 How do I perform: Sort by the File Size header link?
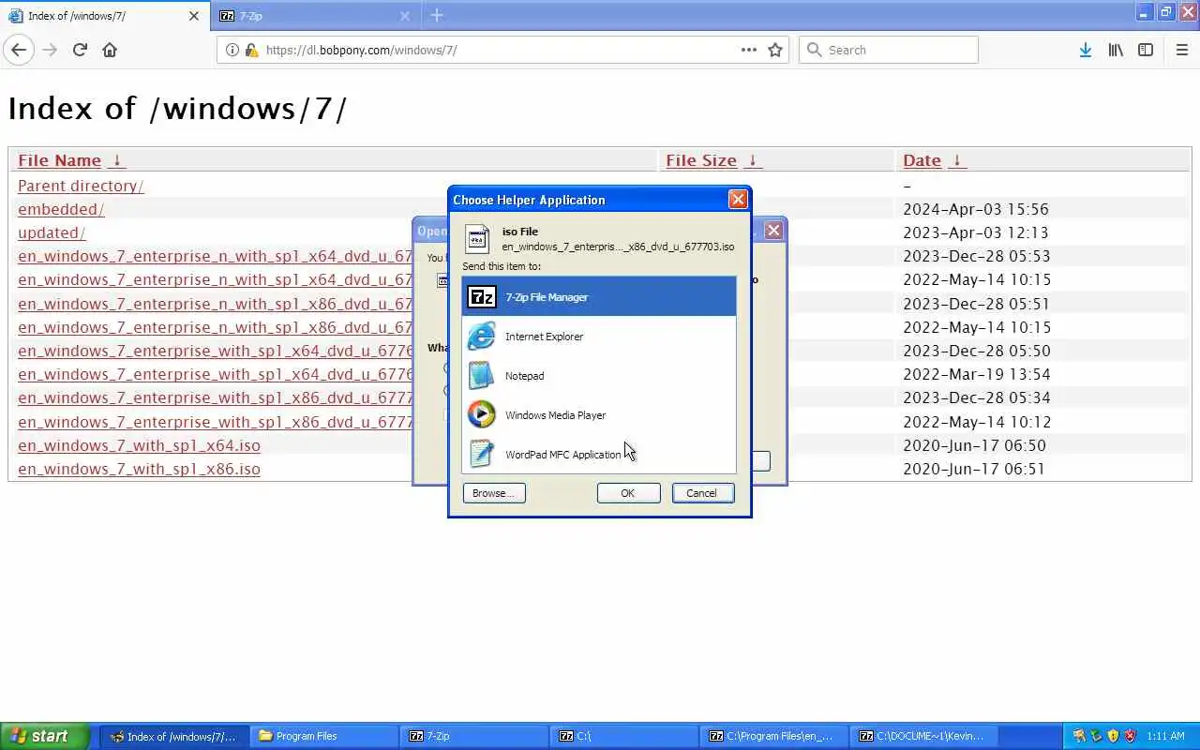click(701, 160)
